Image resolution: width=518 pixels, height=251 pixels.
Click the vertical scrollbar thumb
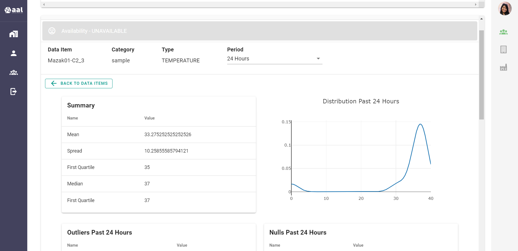pos(481,75)
